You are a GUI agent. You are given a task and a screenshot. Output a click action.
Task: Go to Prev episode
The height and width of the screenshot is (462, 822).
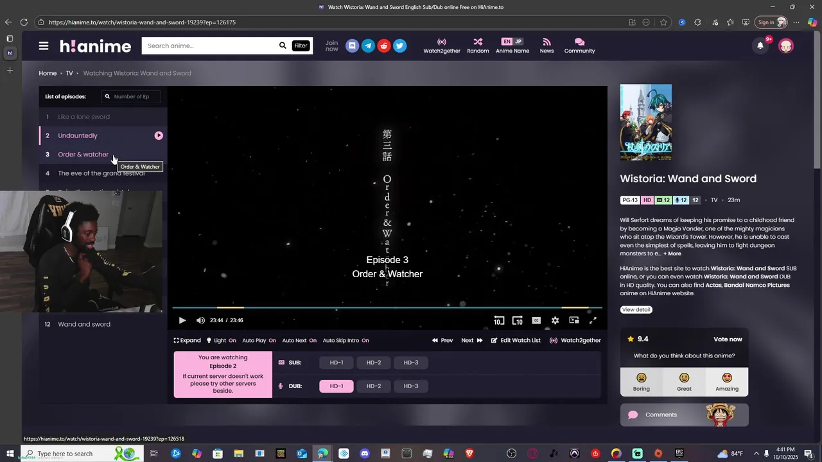tap(442, 340)
